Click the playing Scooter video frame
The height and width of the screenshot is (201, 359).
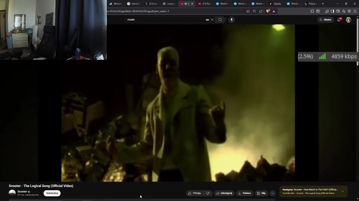pyautogui.click(x=178, y=103)
